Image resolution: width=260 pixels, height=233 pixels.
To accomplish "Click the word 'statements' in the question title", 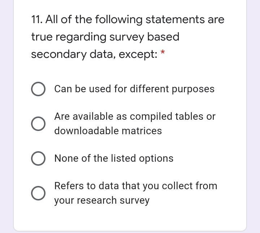I will tap(175, 20).
